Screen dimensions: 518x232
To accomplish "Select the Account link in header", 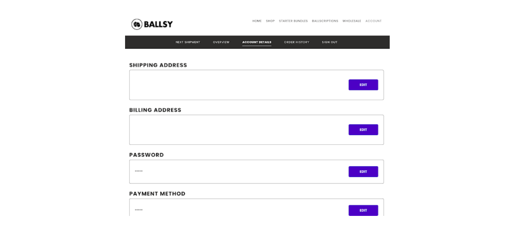I will [x=374, y=21].
